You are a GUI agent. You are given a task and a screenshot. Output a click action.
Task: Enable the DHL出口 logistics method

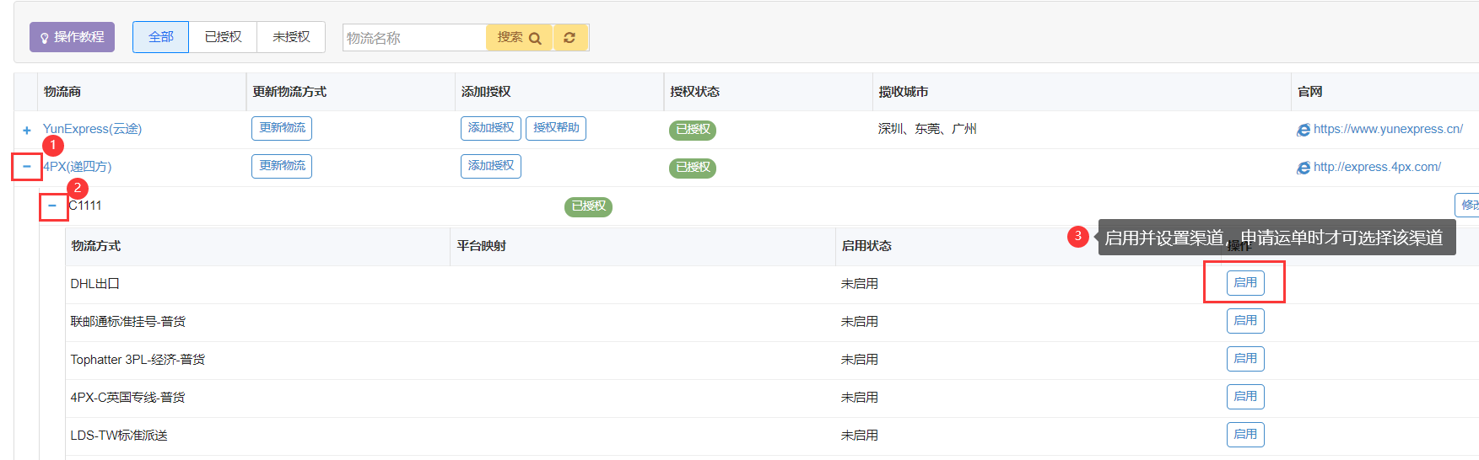coord(1244,283)
